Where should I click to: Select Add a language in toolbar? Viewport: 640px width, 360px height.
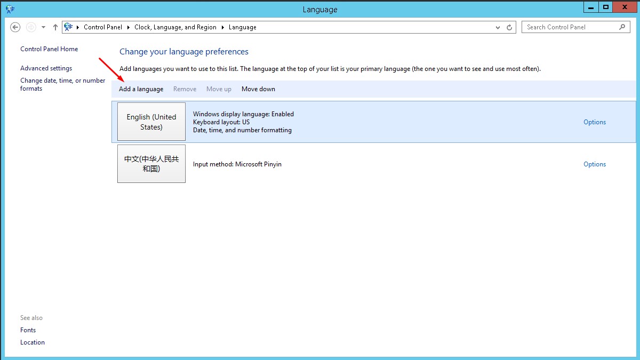pos(141,89)
